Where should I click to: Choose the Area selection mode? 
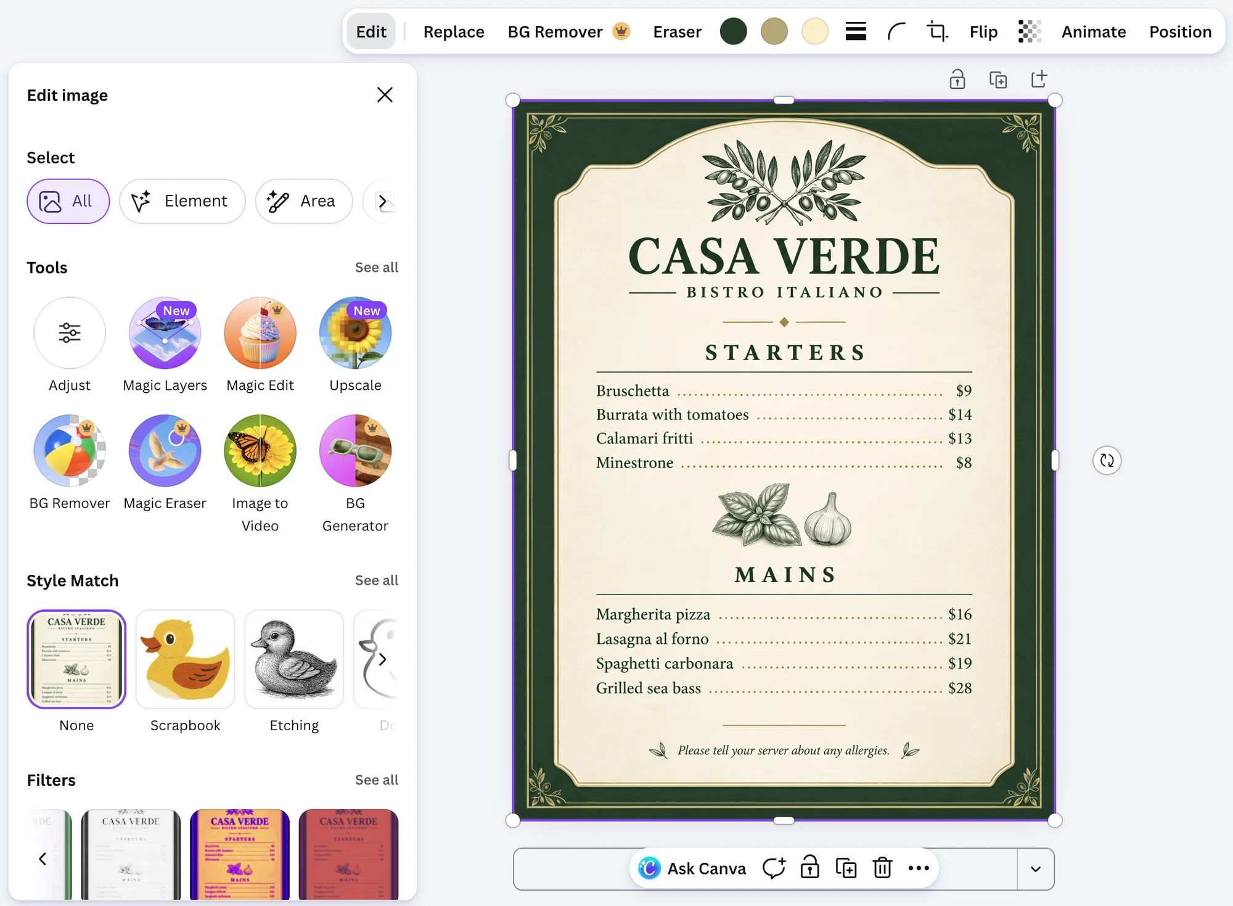(x=304, y=201)
